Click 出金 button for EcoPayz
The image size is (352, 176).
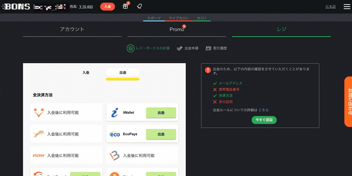click(x=161, y=134)
